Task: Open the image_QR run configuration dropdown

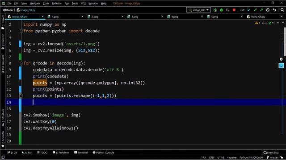Action: pyautogui.click(x=198, y=10)
